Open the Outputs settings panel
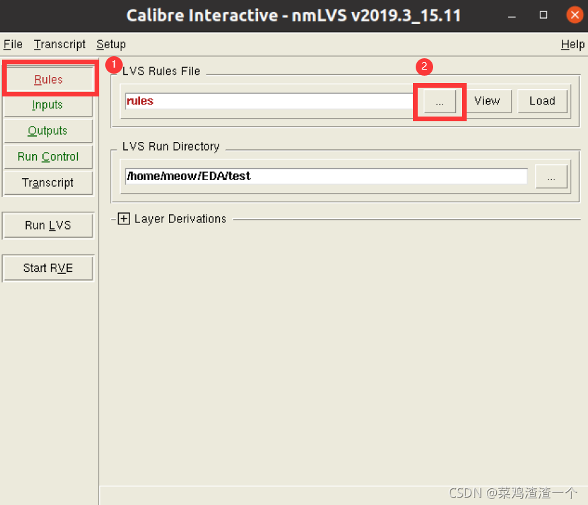Screen dimensions: 588x505 coord(48,131)
